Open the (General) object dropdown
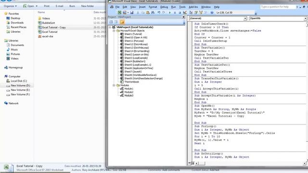 pyautogui.click(x=245, y=18)
